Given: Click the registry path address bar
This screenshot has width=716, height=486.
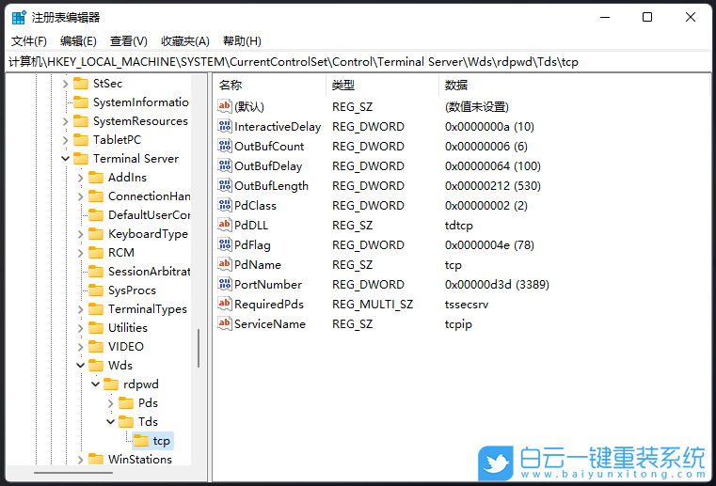Looking at the screenshot, I should pyautogui.click(x=358, y=62).
